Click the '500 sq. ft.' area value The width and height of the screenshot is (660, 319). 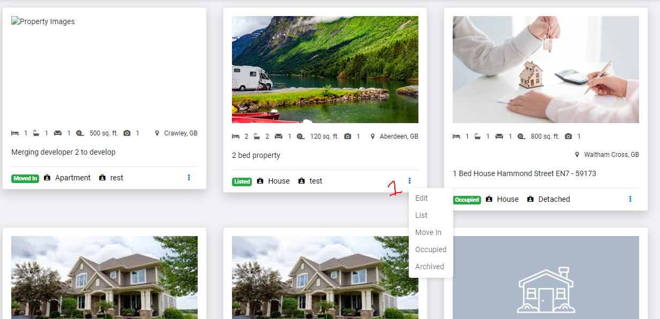(103, 133)
